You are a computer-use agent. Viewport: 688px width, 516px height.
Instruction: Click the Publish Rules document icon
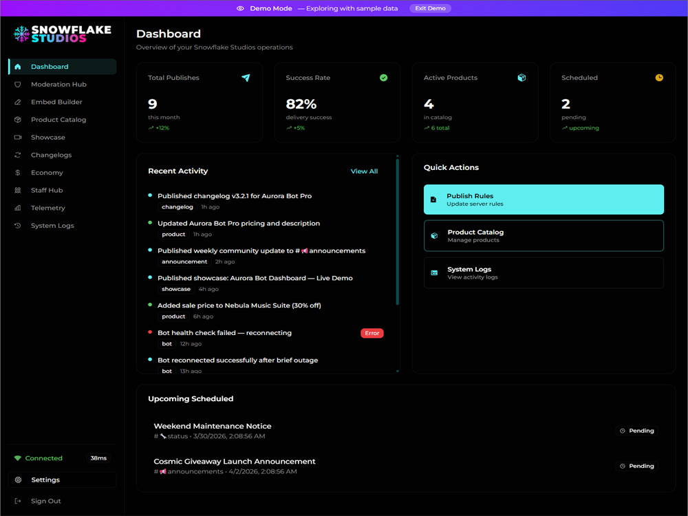[x=433, y=200]
